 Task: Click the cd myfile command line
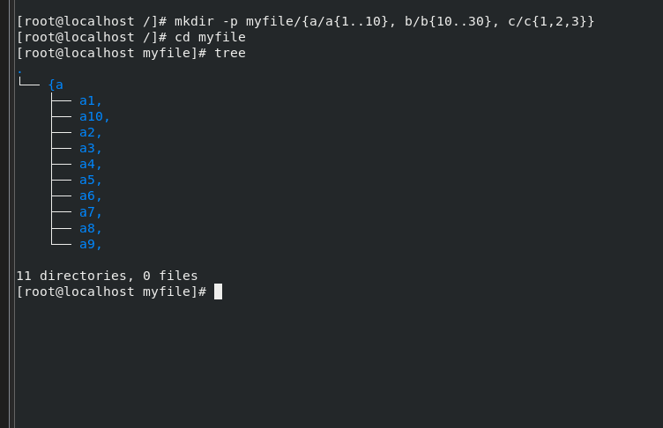click(x=210, y=37)
